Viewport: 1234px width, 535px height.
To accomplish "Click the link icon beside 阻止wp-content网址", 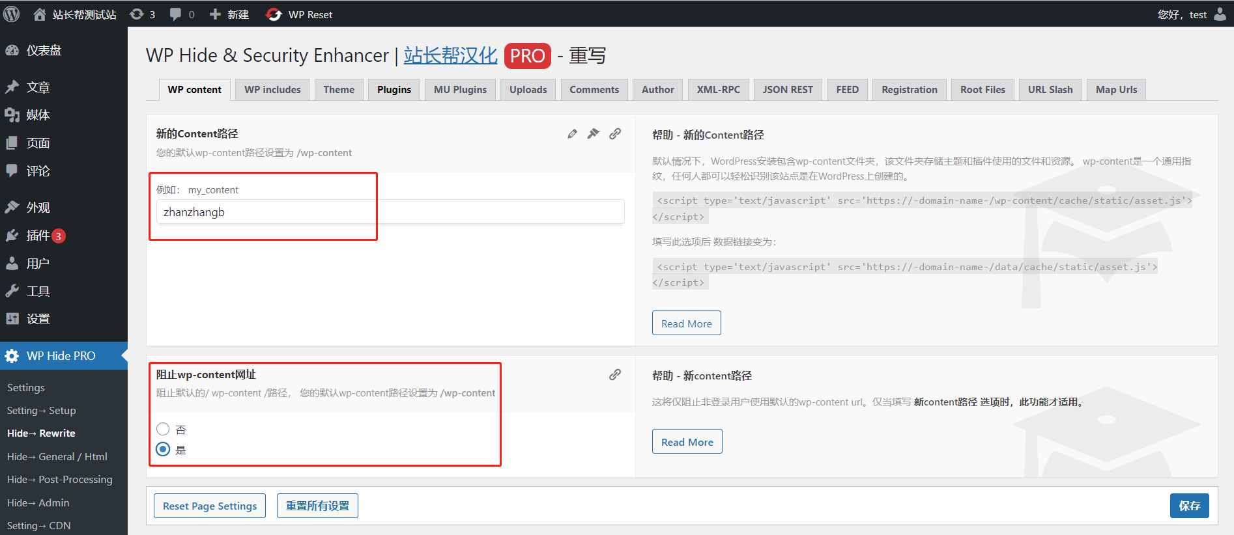I will coord(615,375).
